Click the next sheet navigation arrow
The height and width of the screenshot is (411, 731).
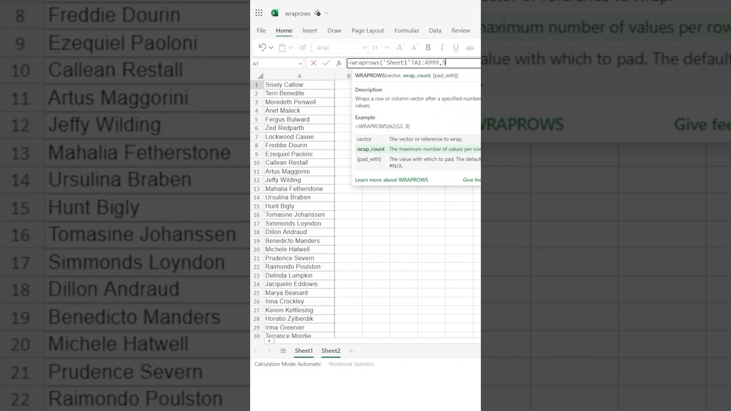(x=269, y=351)
